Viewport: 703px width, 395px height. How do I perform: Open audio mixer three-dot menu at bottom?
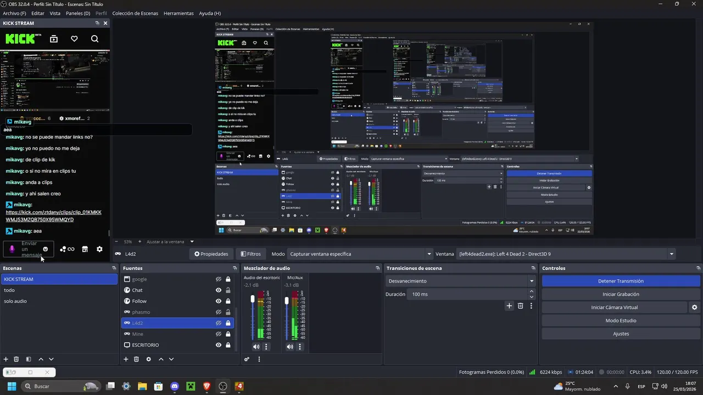(x=259, y=359)
